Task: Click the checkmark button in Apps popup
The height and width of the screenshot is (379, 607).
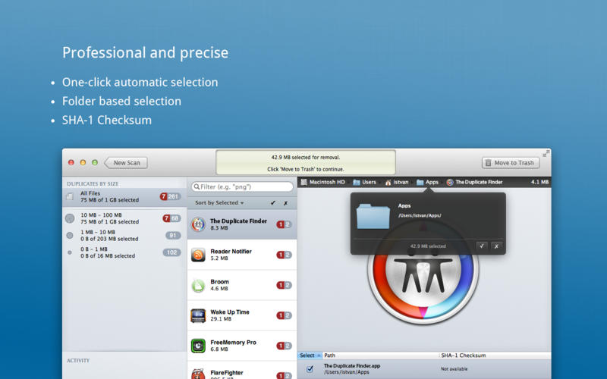Action: pyautogui.click(x=482, y=246)
